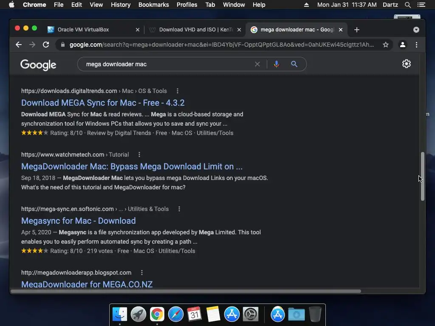The width and height of the screenshot is (435, 326).
Task: Click the vertical page scrollbar thumb
Action: pos(423,176)
